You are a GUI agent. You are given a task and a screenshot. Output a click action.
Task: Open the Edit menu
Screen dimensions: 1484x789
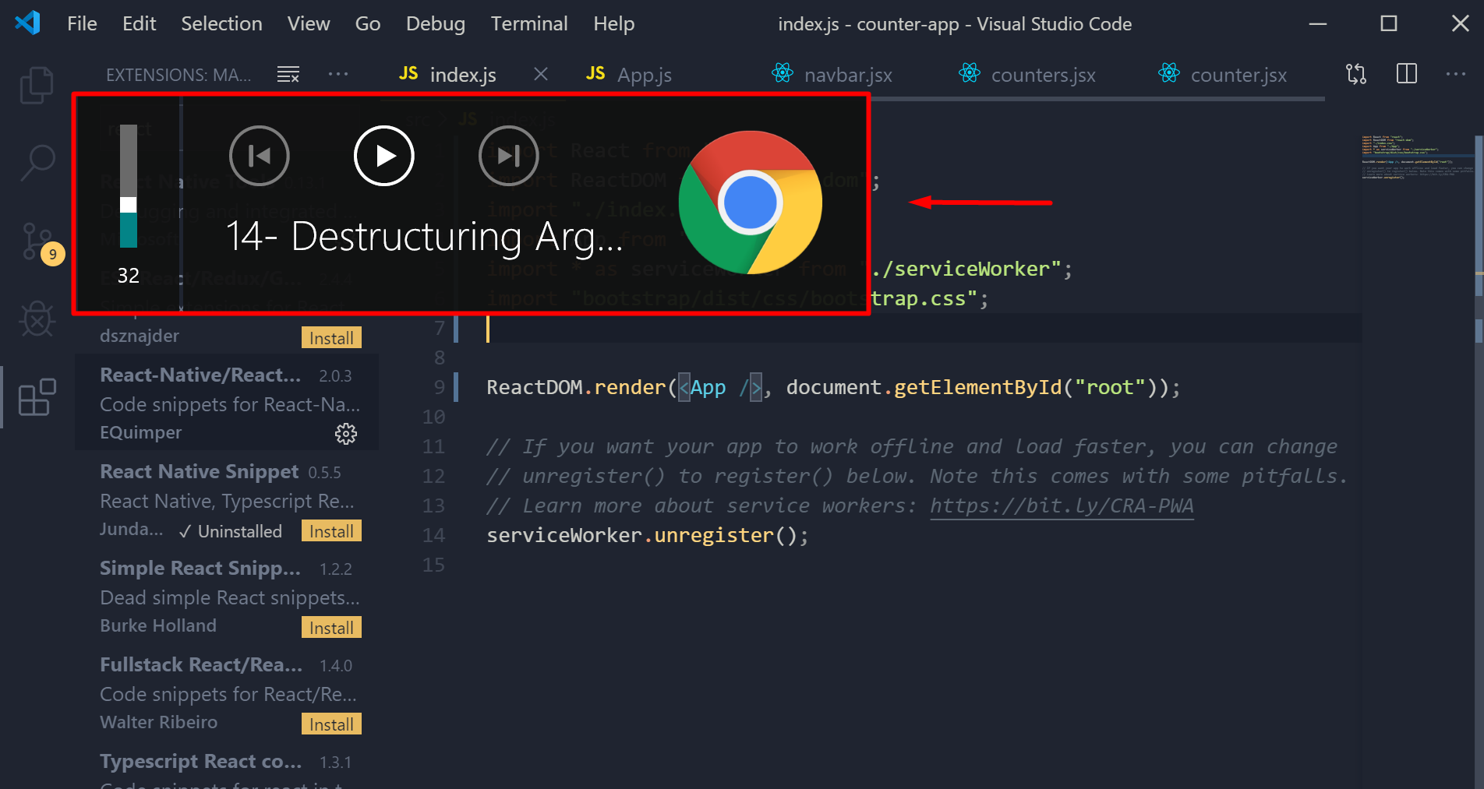[x=140, y=24]
